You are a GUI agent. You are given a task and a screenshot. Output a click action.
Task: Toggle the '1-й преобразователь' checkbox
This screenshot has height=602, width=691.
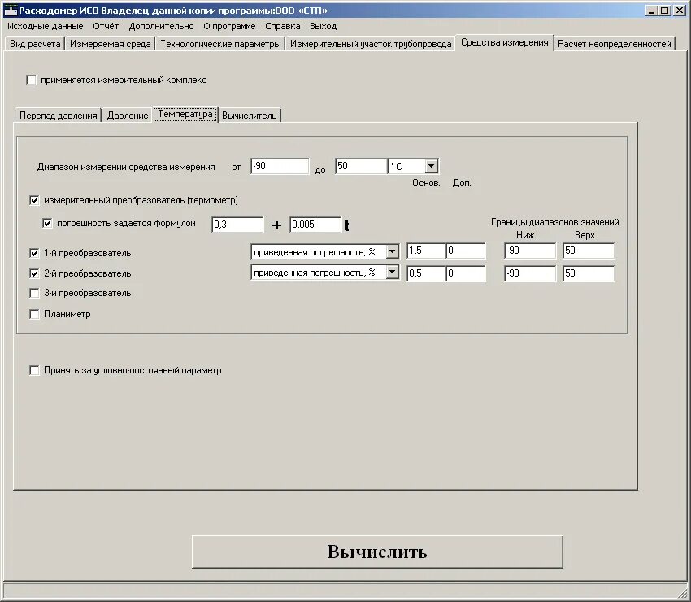[x=34, y=253]
